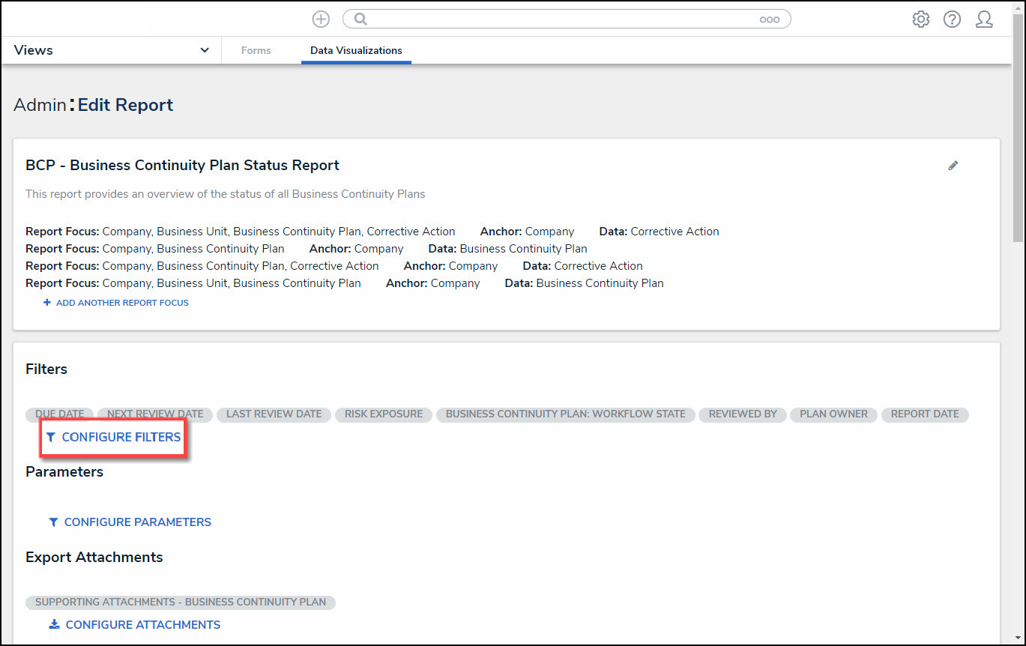Image resolution: width=1026 pixels, height=646 pixels.
Task: Click the plus icon beside Add Another Report Focus
Action: [x=47, y=303]
